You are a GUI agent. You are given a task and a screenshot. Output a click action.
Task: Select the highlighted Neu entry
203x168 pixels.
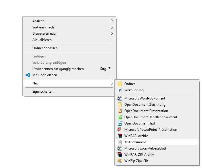pos(69,83)
